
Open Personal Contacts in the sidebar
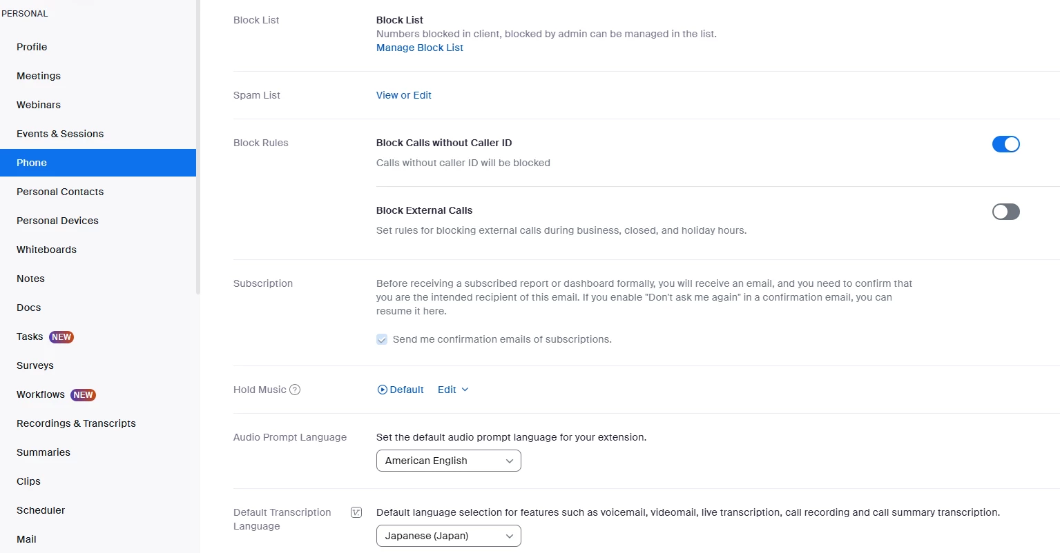pos(60,192)
